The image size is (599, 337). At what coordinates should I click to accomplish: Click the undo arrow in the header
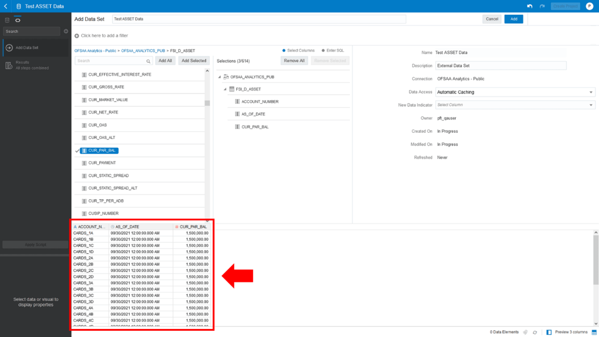(531, 6)
